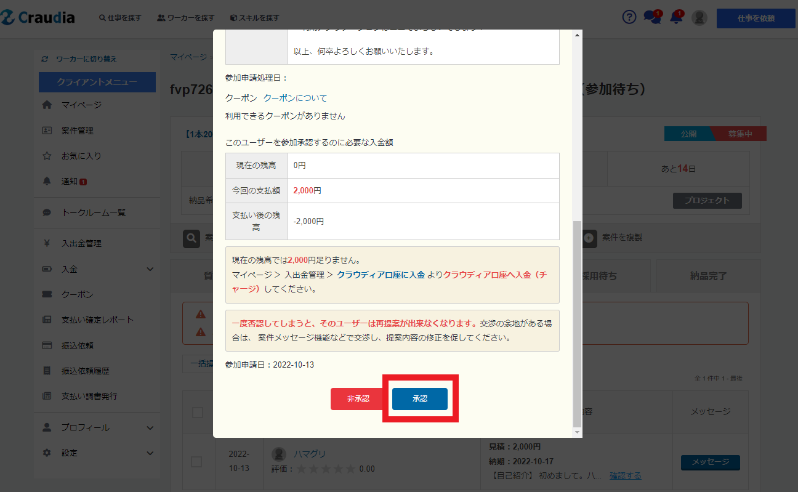Click the blue 承認 button
The width and height of the screenshot is (798, 492).
(420, 399)
